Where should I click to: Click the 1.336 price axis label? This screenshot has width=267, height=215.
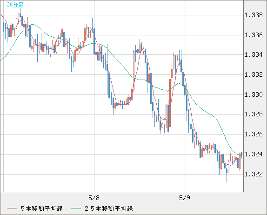254,35
